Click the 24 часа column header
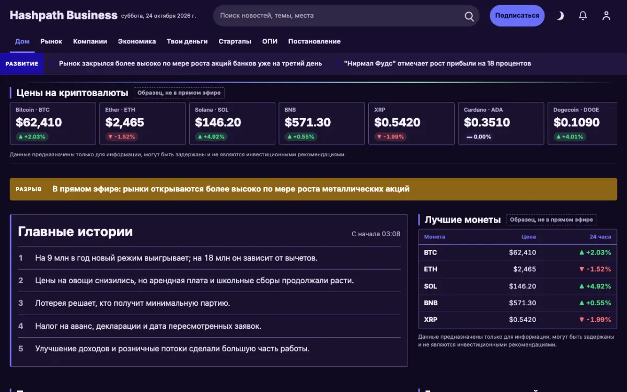627x392 pixels. pyautogui.click(x=600, y=237)
